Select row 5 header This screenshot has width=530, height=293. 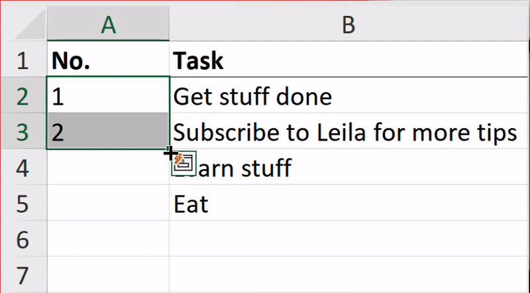23,204
